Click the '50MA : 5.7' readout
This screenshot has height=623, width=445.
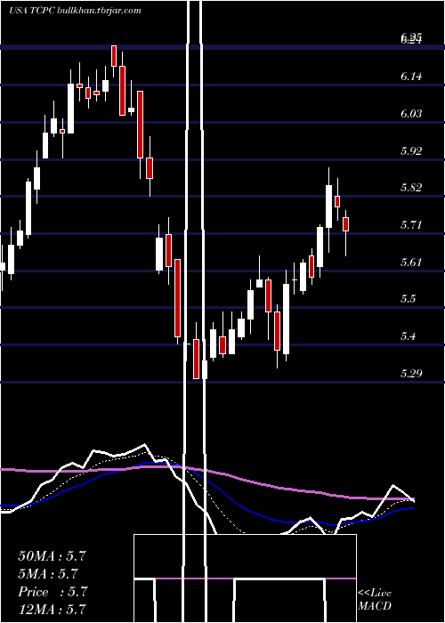click(52, 556)
